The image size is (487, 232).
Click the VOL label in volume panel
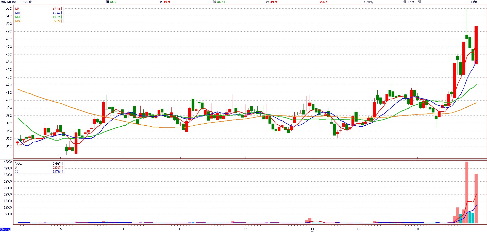pyautogui.click(x=18, y=163)
